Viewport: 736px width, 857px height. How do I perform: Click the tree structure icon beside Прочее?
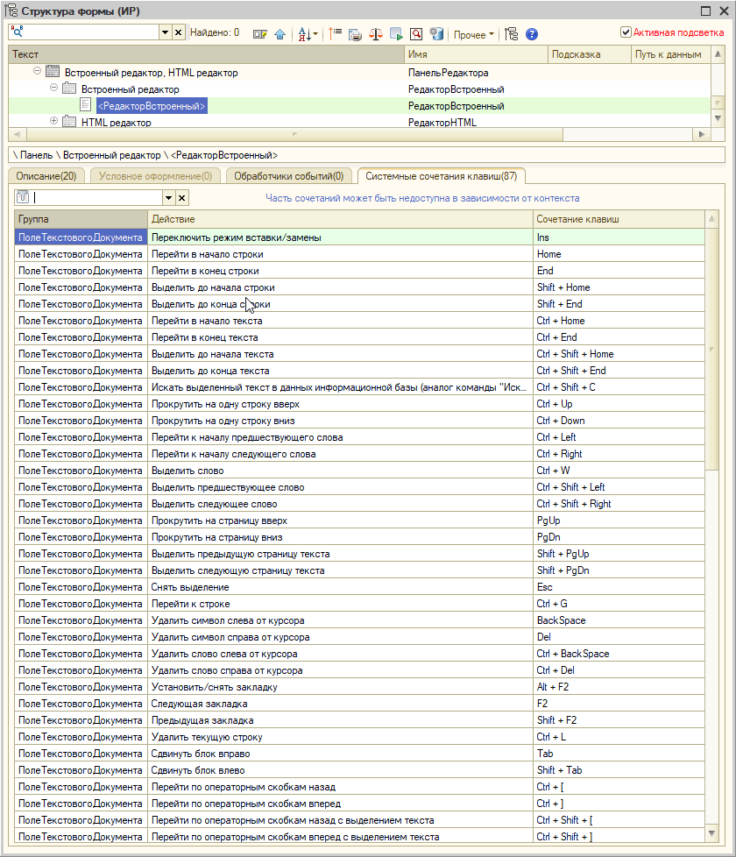click(x=512, y=34)
